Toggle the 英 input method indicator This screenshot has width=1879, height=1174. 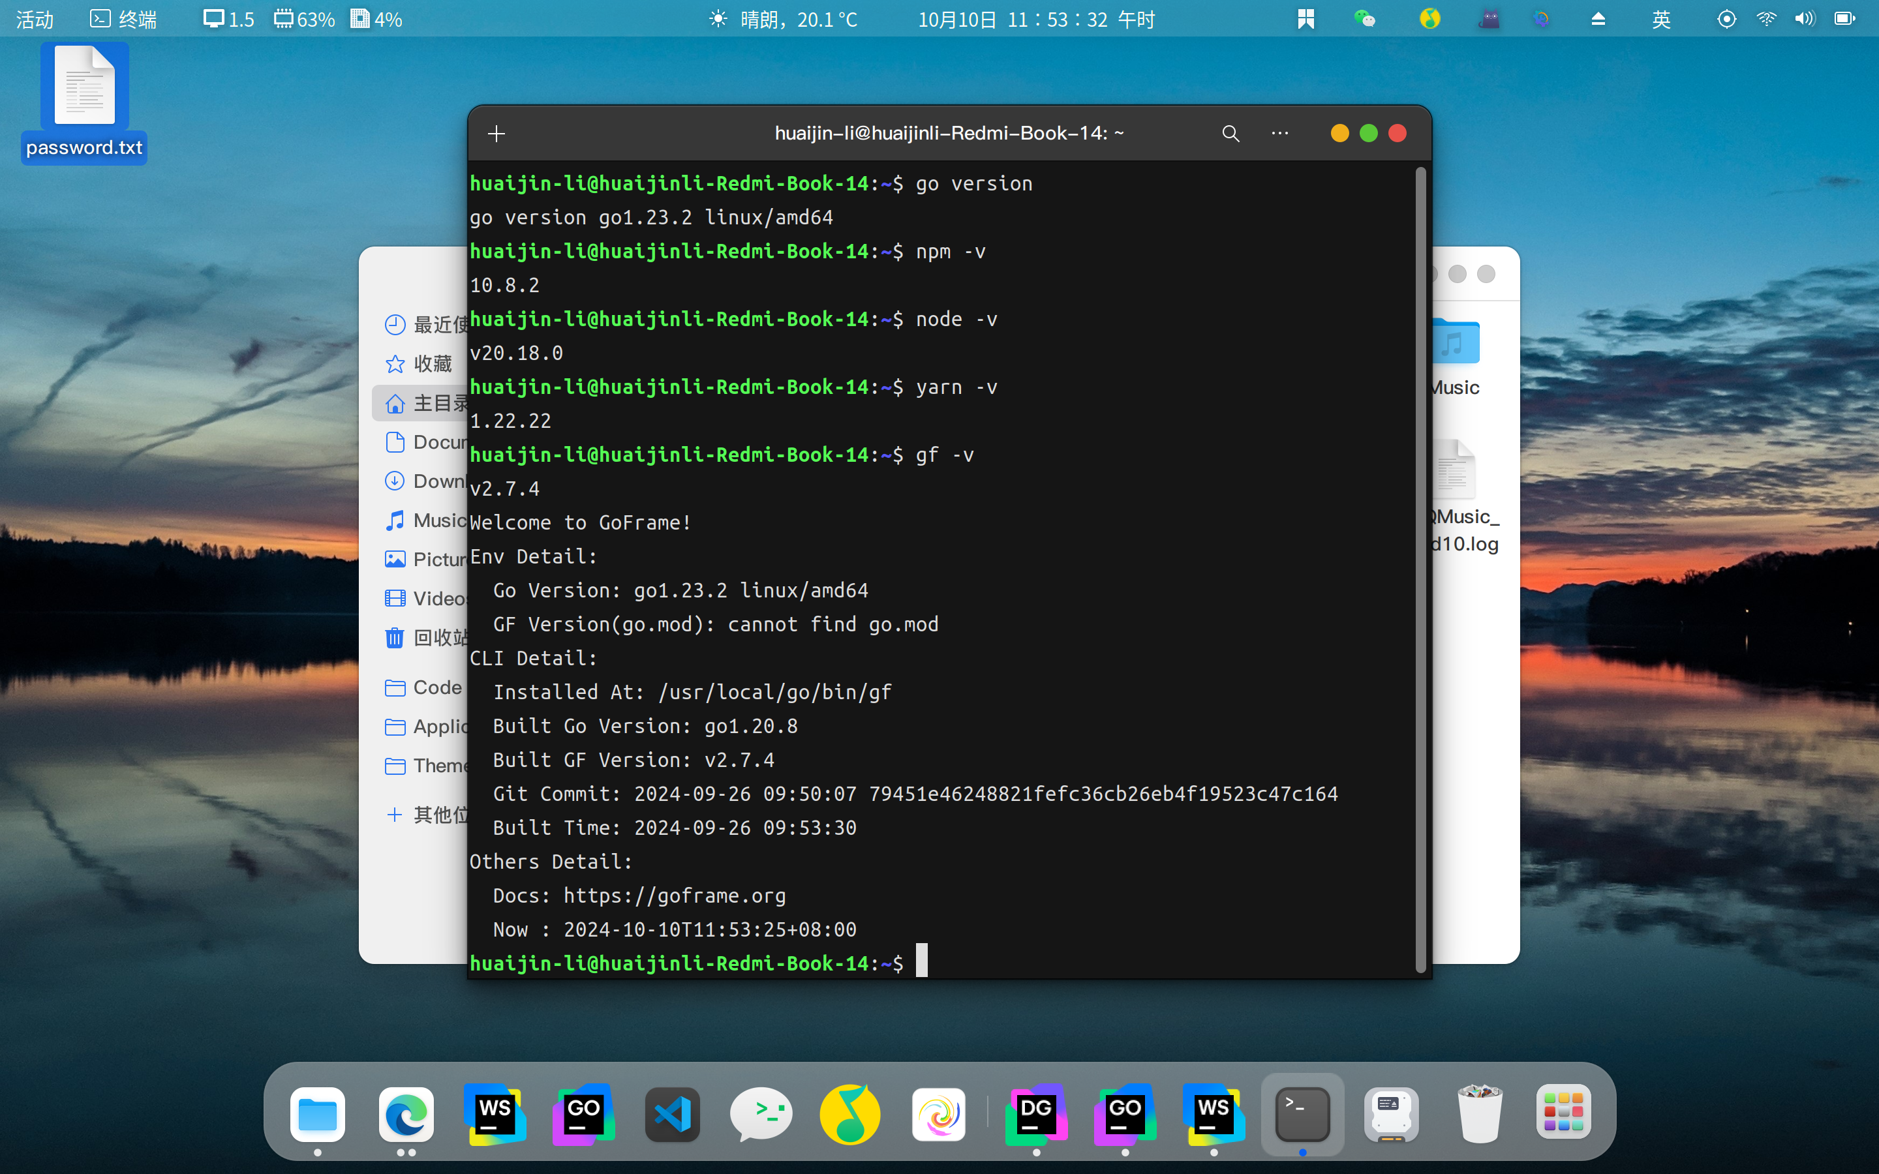pyautogui.click(x=1661, y=20)
